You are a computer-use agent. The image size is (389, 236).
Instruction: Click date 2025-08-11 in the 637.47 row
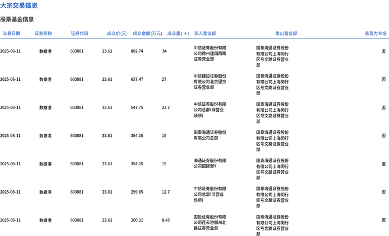[x=11, y=79]
